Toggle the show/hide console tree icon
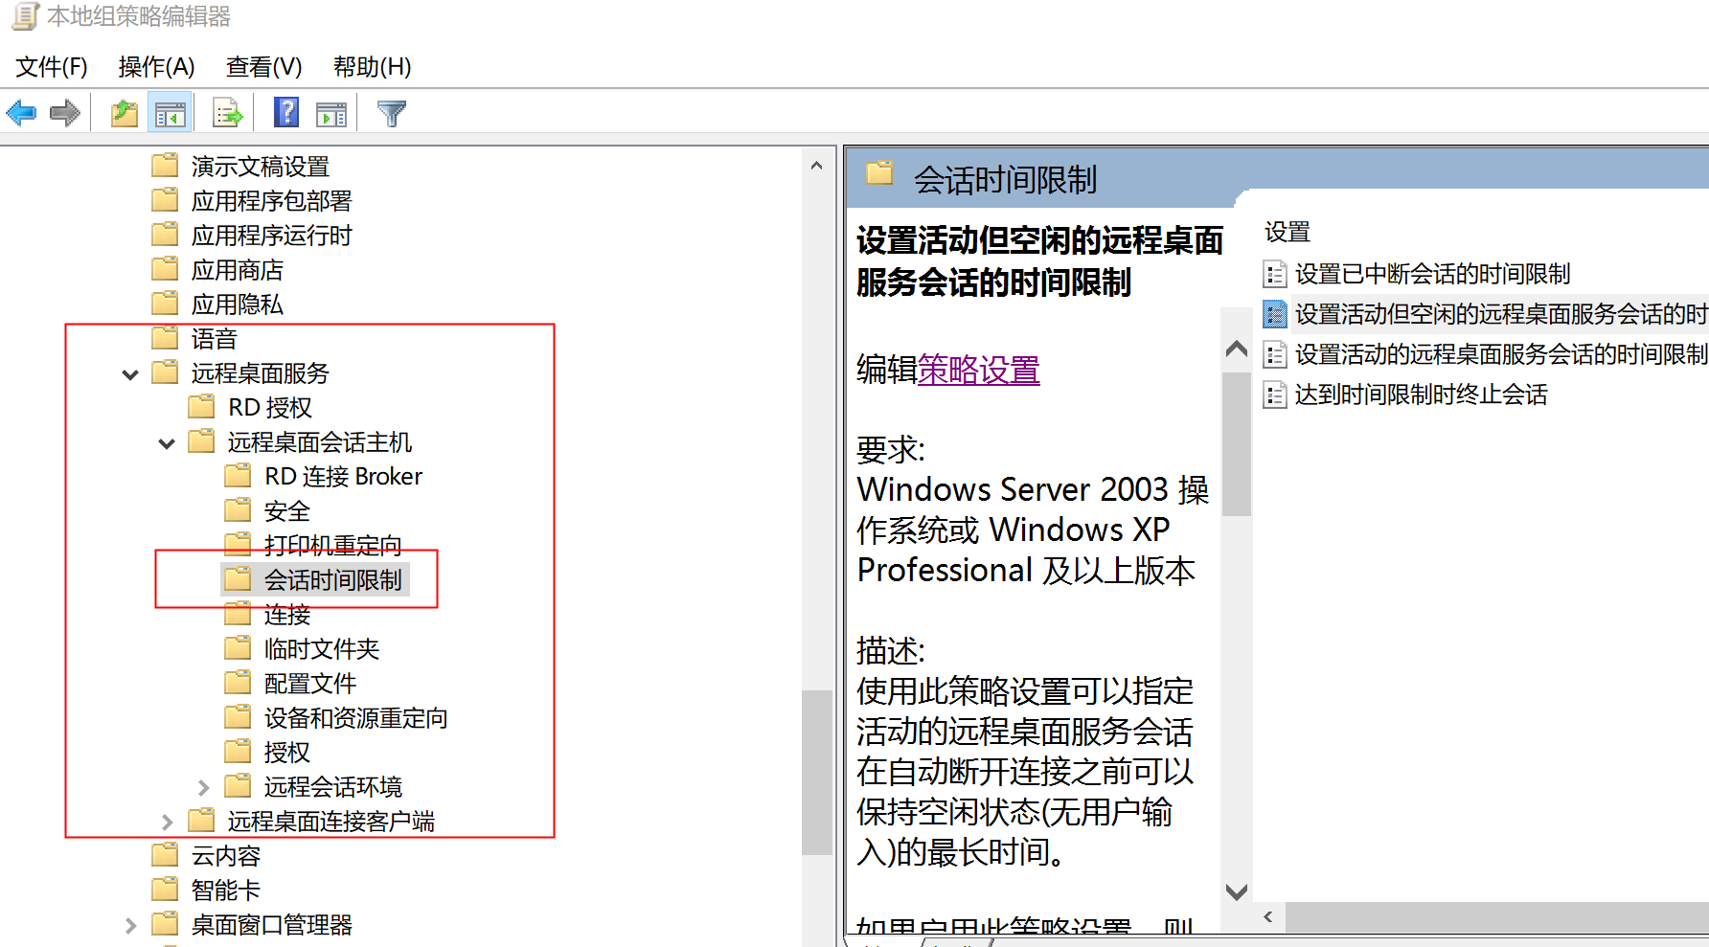 tap(171, 114)
